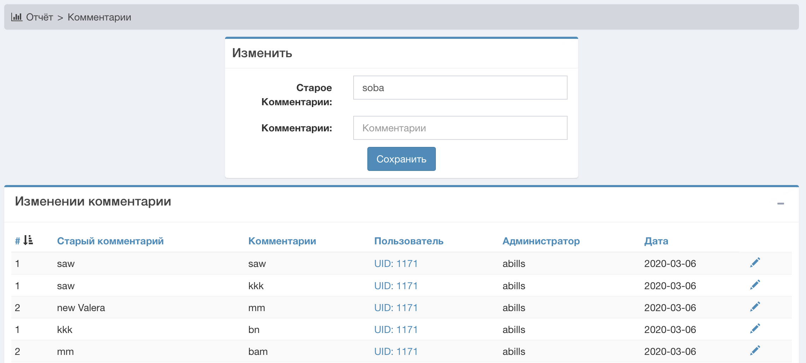Sort by Администратор column header
Screen dimensions: 806x363
pyautogui.click(x=541, y=241)
